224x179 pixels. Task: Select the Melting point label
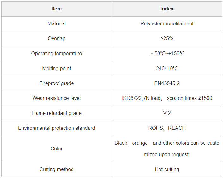(x=57, y=69)
